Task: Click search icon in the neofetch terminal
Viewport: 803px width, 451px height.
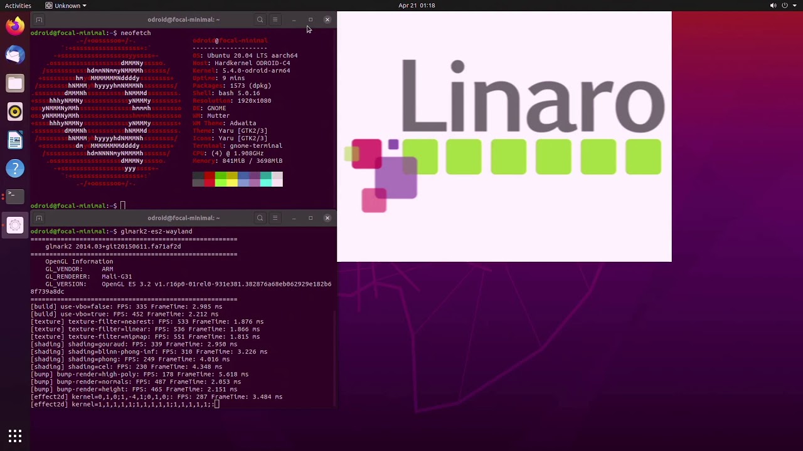Action: (x=260, y=19)
